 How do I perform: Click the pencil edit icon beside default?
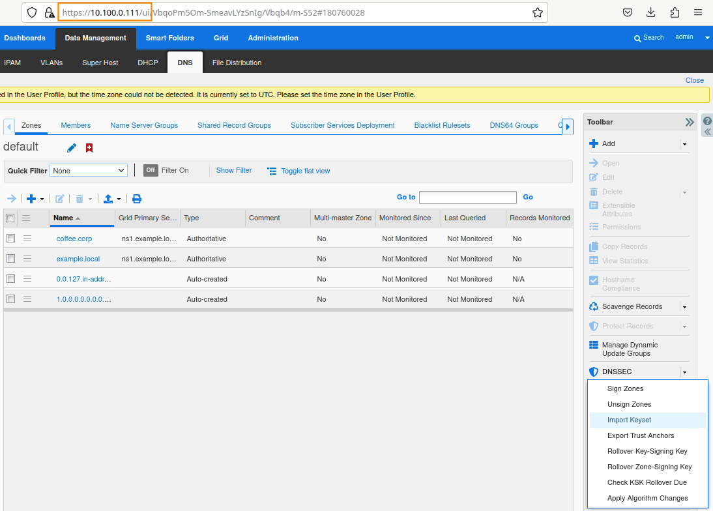[72, 148]
